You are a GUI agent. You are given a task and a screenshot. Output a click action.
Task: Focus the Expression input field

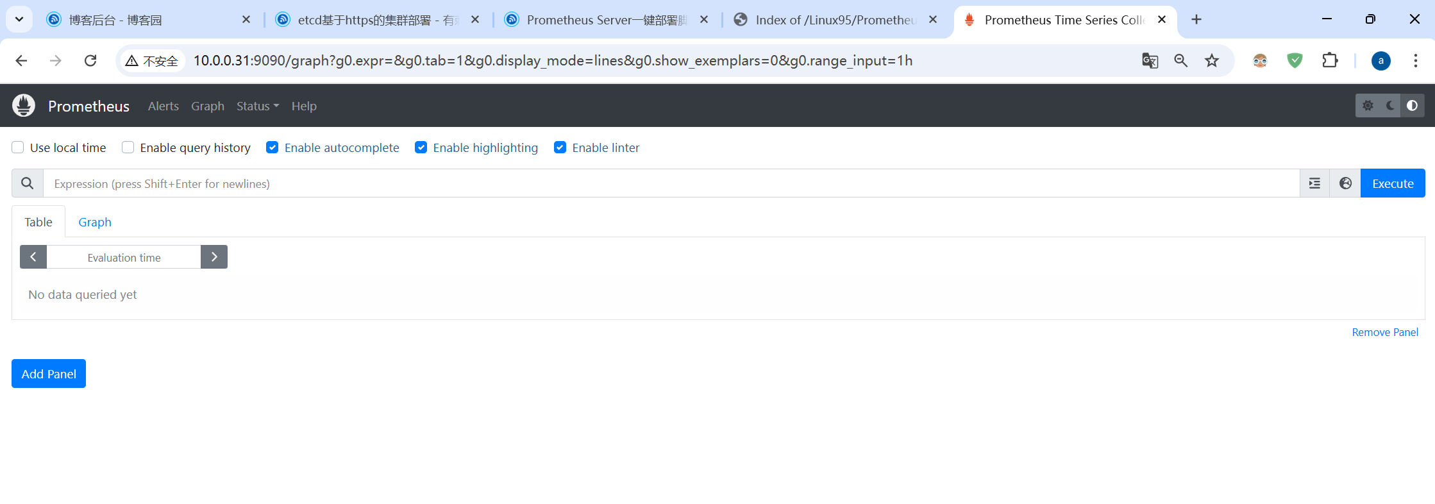click(671, 183)
